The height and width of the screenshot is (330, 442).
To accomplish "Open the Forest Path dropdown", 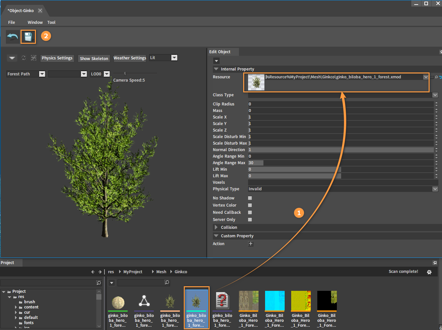I will 42,74.
